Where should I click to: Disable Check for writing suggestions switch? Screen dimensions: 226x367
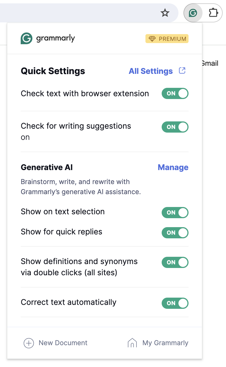[x=175, y=127]
